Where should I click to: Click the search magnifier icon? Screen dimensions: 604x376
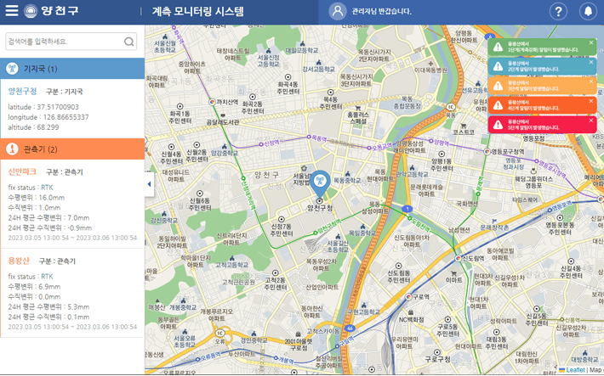click(129, 42)
